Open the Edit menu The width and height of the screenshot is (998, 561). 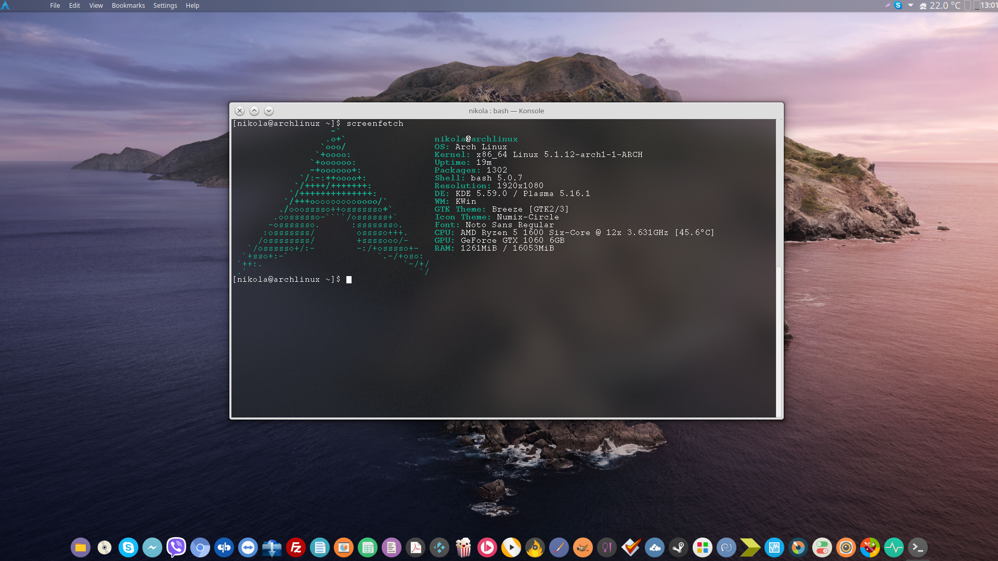[x=74, y=5]
